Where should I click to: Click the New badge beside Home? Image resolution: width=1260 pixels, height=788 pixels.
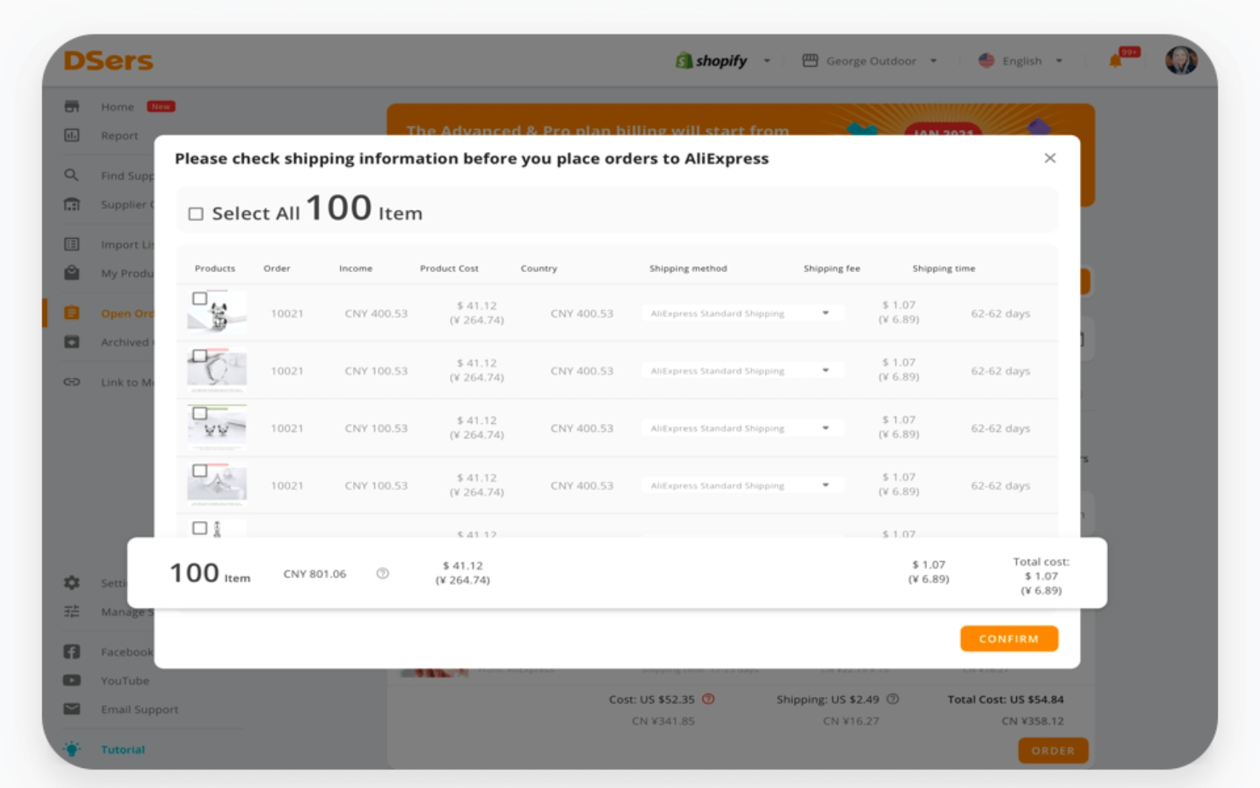click(x=161, y=107)
